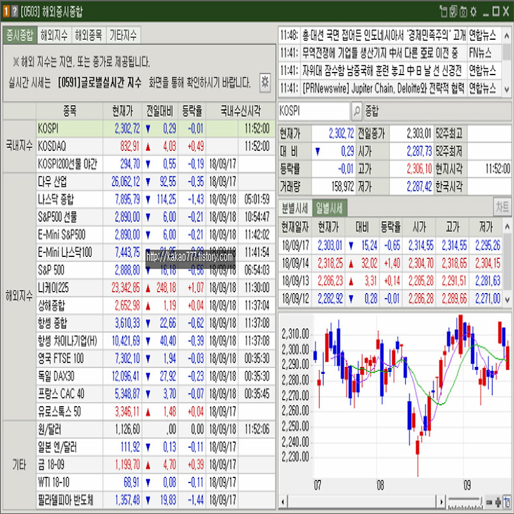Image resolution: width=514 pixels, height=514 pixels.
Task: Click the chart zoom-out minus icon
Action: point(490,501)
